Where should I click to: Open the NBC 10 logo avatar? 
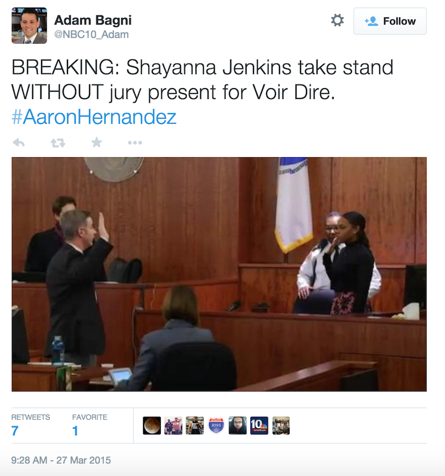pyautogui.click(x=259, y=425)
